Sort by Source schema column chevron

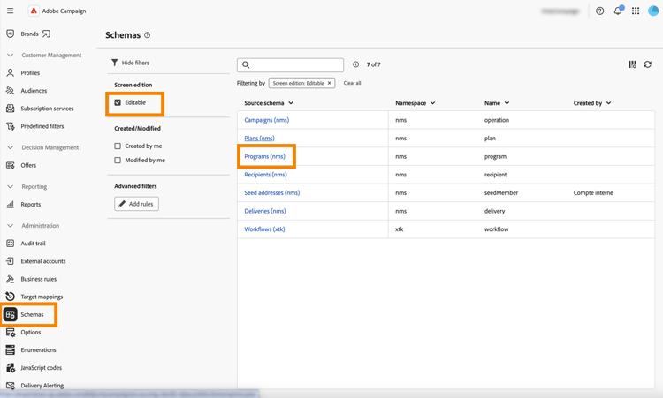[x=291, y=103]
